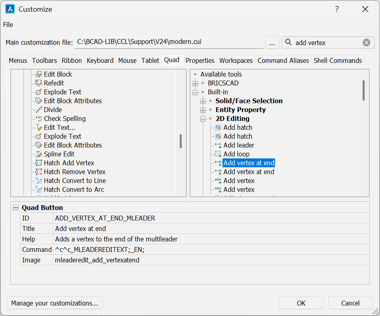380x316 pixels.
Task: Expand the BRICSCAD tools node
Action: tap(195, 83)
